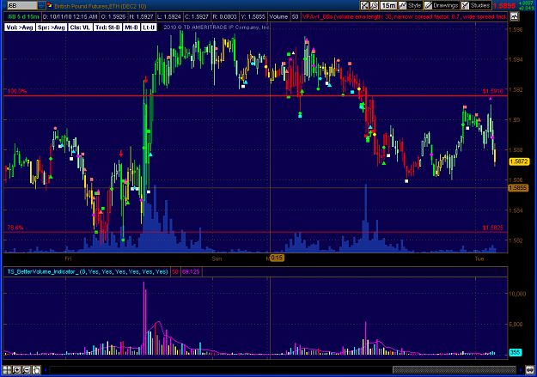
Task: Open the Drawings menu
Action: pos(445,5)
